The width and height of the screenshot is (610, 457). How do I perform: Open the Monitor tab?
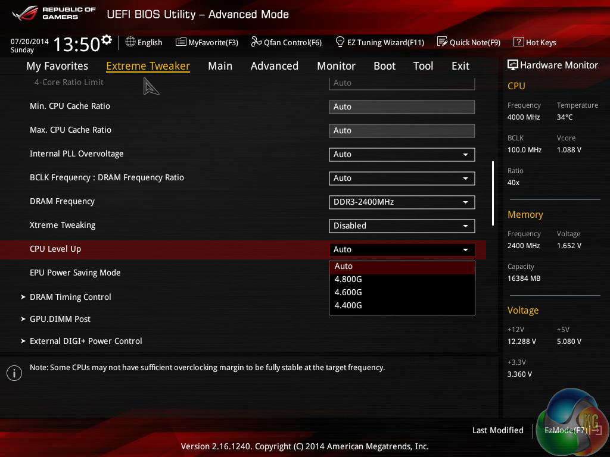point(336,66)
